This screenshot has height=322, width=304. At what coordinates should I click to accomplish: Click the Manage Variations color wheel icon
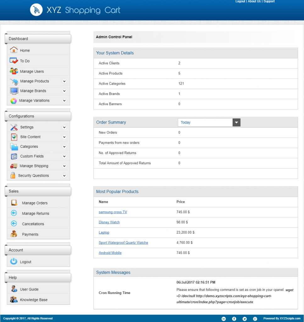(x=14, y=100)
